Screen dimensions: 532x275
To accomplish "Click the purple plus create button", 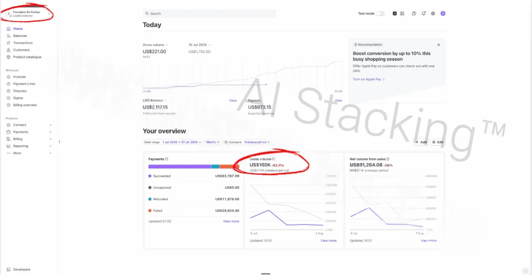I will (x=443, y=14).
